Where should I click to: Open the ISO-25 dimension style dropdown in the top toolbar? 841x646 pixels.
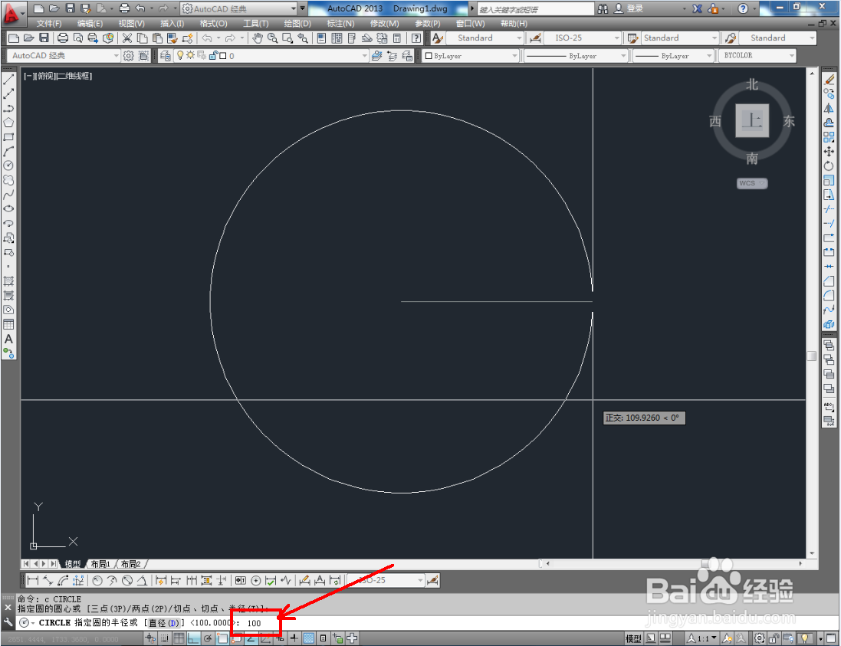582,38
